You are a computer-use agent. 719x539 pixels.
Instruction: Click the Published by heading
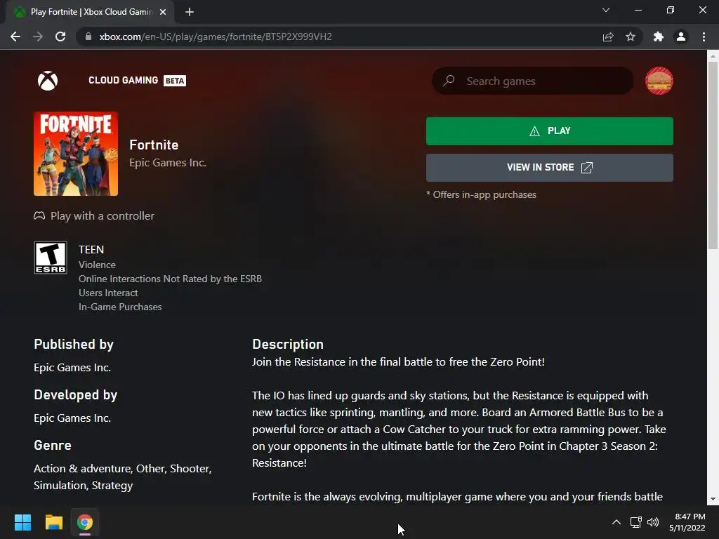[x=73, y=344]
